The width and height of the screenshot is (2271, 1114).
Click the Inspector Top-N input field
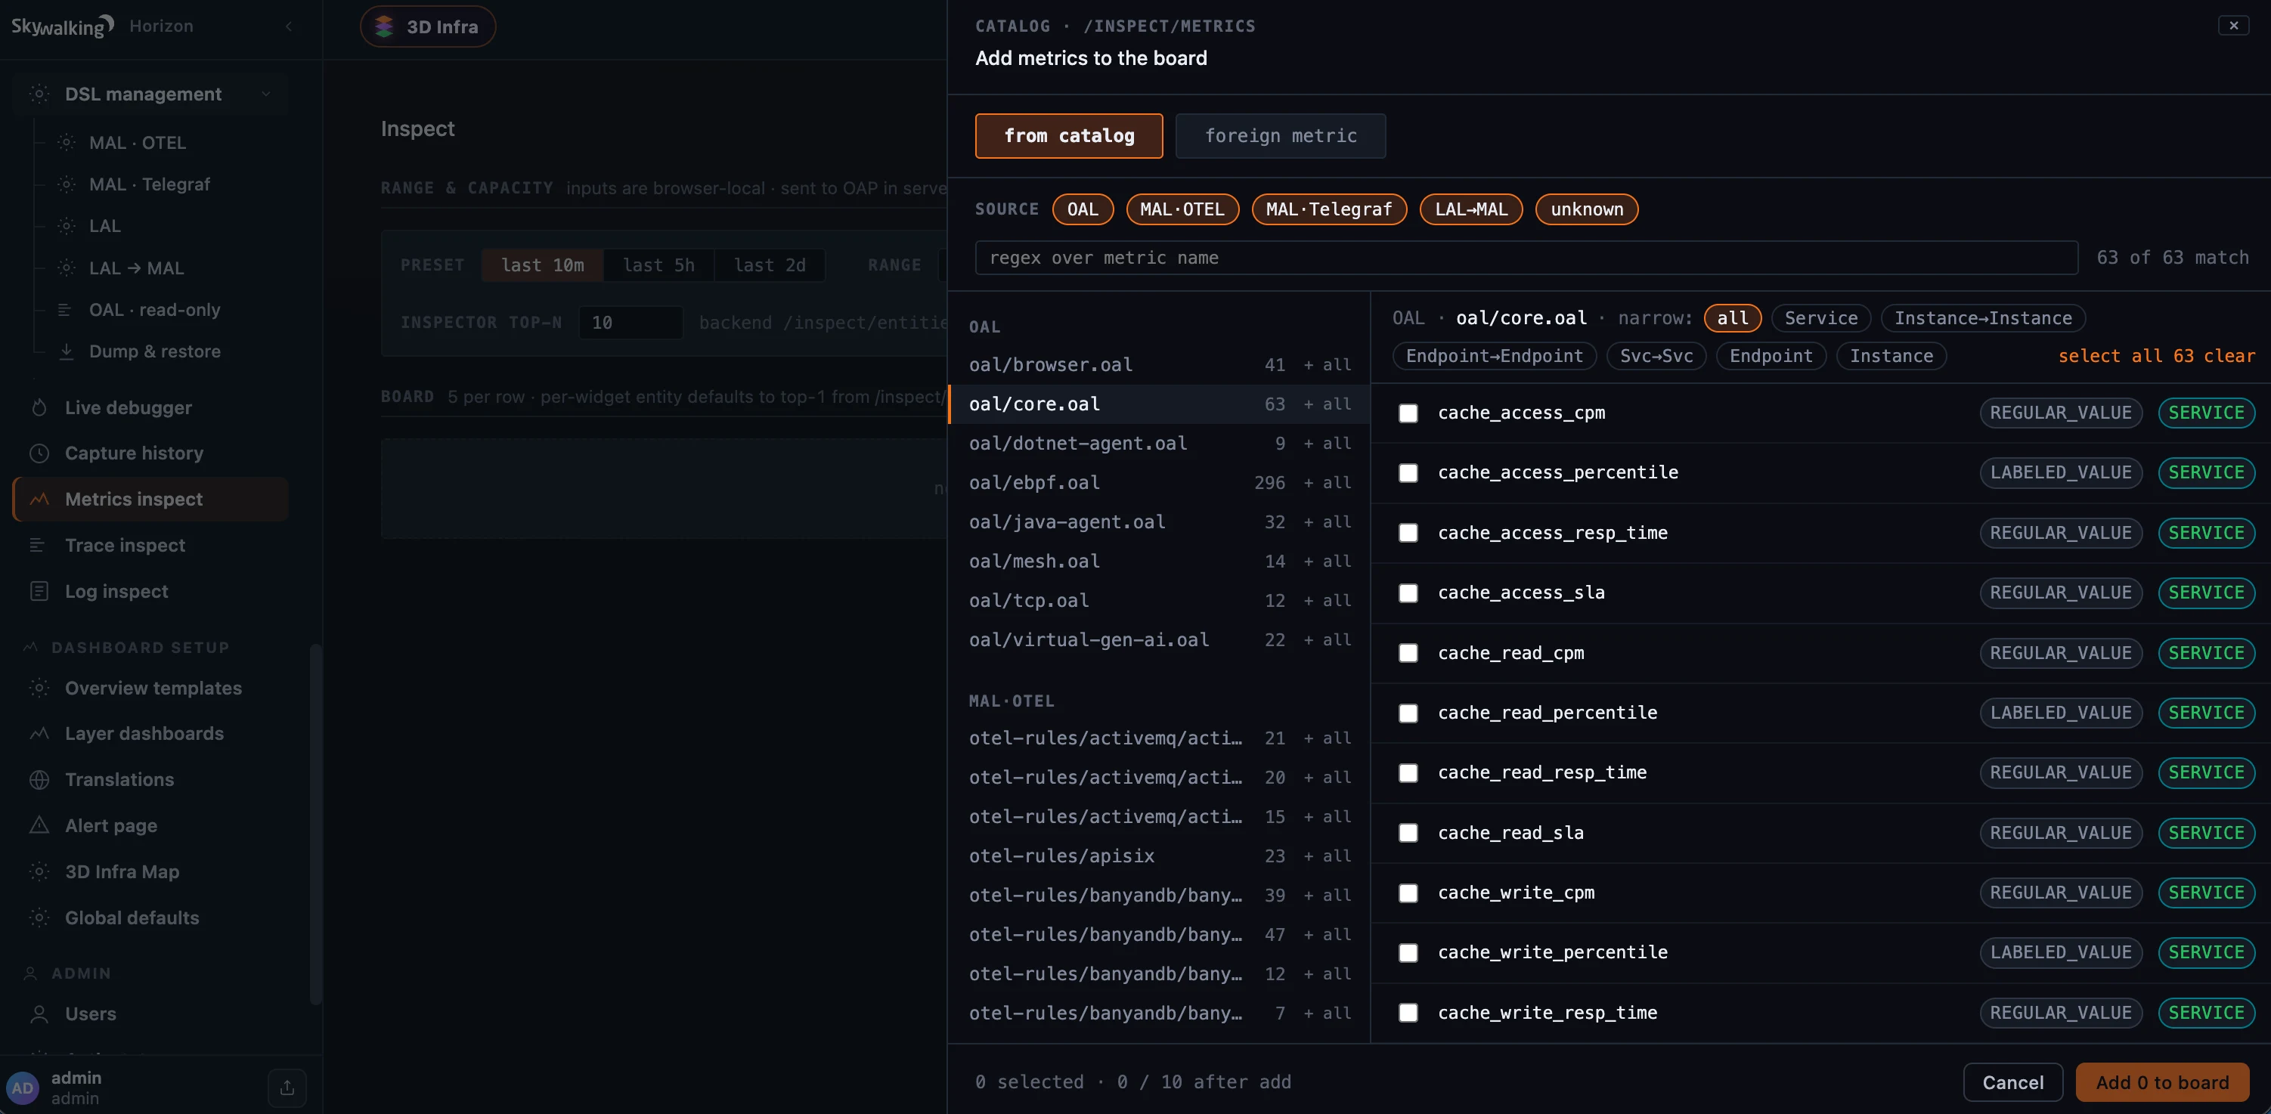(x=630, y=322)
